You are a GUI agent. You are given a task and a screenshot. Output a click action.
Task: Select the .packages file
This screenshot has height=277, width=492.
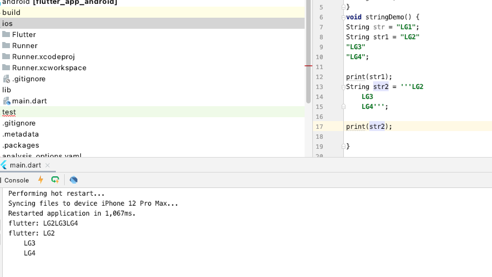[x=20, y=145]
